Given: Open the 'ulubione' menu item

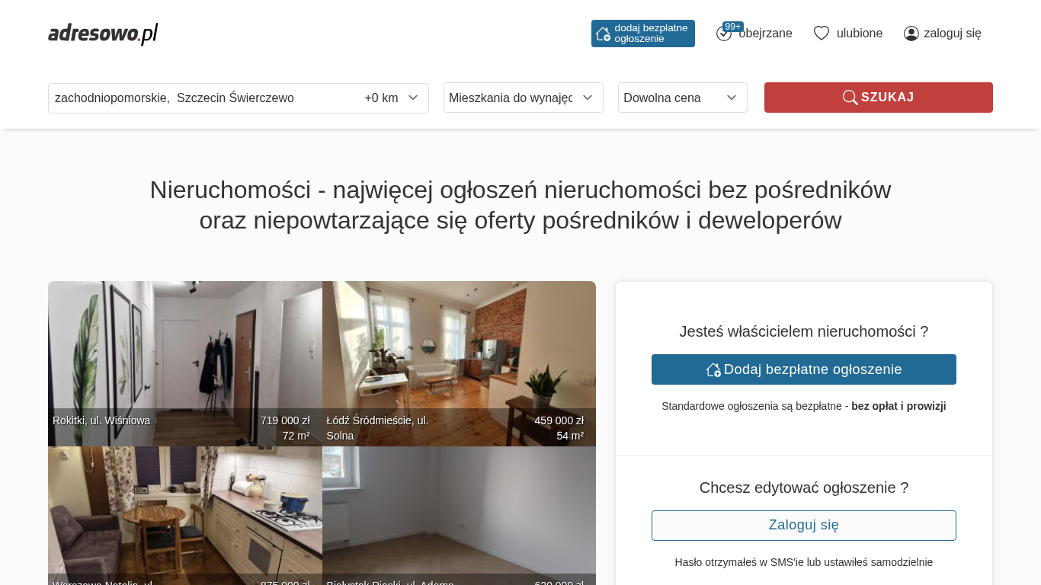Looking at the screenshot, I should click(x=860, y=34).
